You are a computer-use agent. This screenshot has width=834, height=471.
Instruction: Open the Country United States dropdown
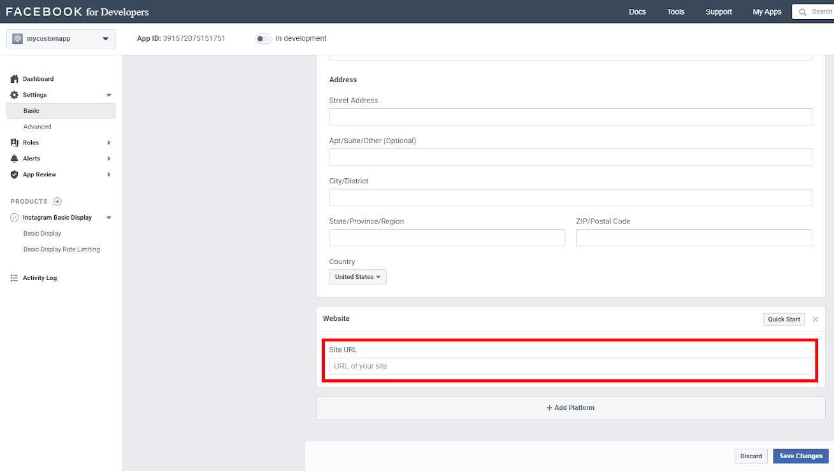tap(357, 277)
